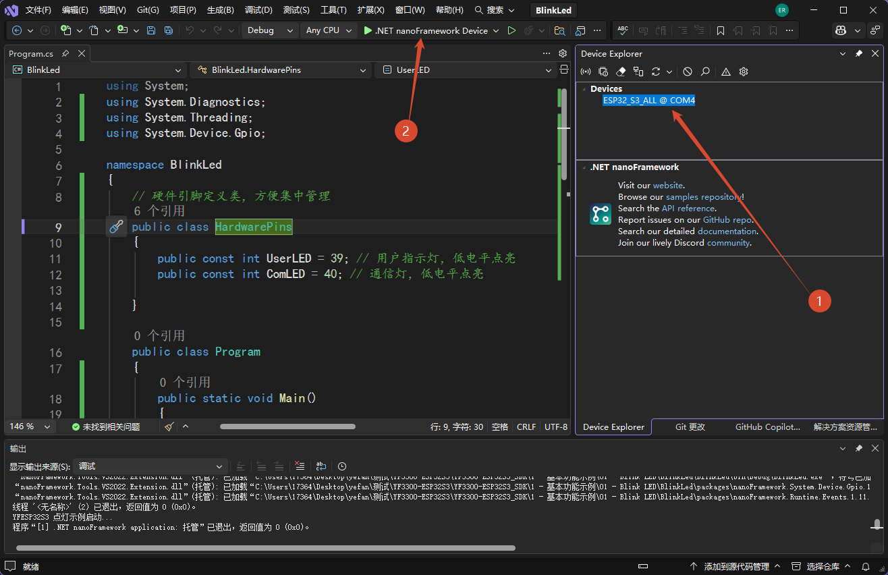Open the 文件(F) menu

38,10
